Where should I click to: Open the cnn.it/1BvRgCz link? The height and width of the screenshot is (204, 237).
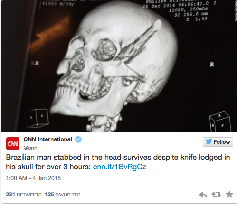tap(120, 167)
